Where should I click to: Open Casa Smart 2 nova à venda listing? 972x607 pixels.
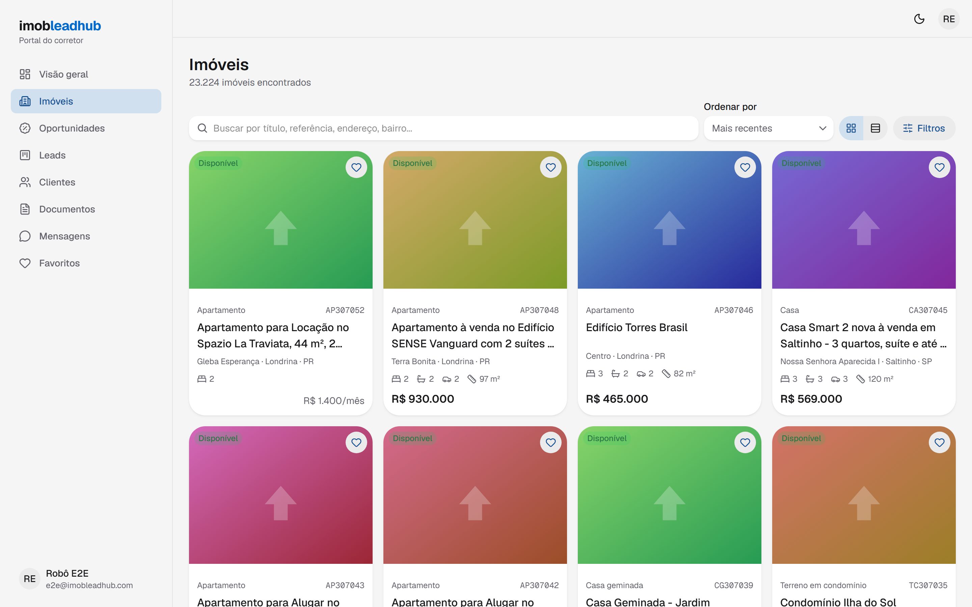tap(863, 336)
